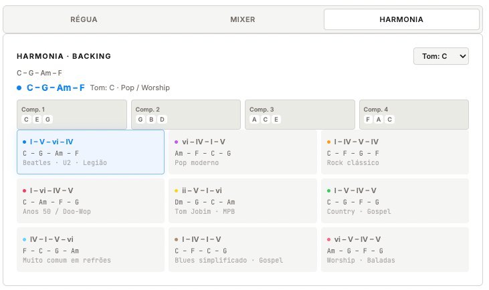Pick the I – IV – V – IV Rock clássico card
The width and height of the screenshot is (489, 290).
395,152
